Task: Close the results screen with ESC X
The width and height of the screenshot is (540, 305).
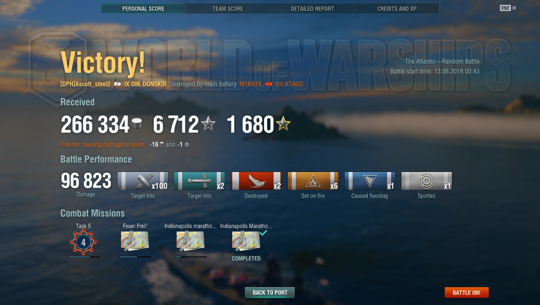Action: click(x=509, y=8)
